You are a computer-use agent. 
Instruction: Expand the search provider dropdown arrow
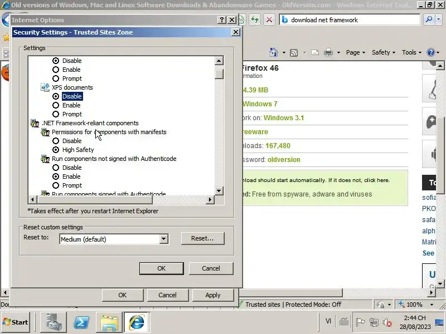point(439,19)
